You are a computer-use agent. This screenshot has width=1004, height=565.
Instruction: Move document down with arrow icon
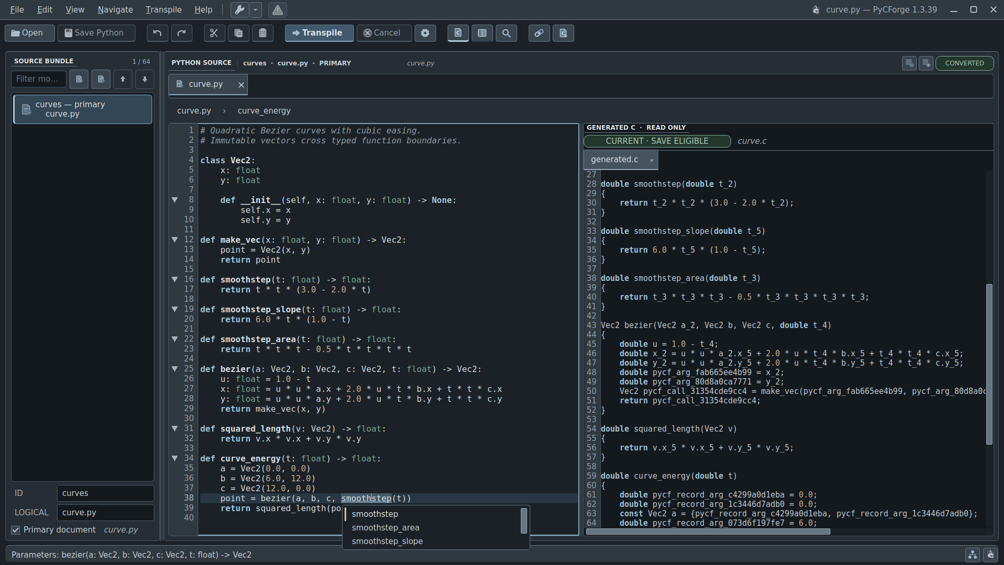pos(145,79)
